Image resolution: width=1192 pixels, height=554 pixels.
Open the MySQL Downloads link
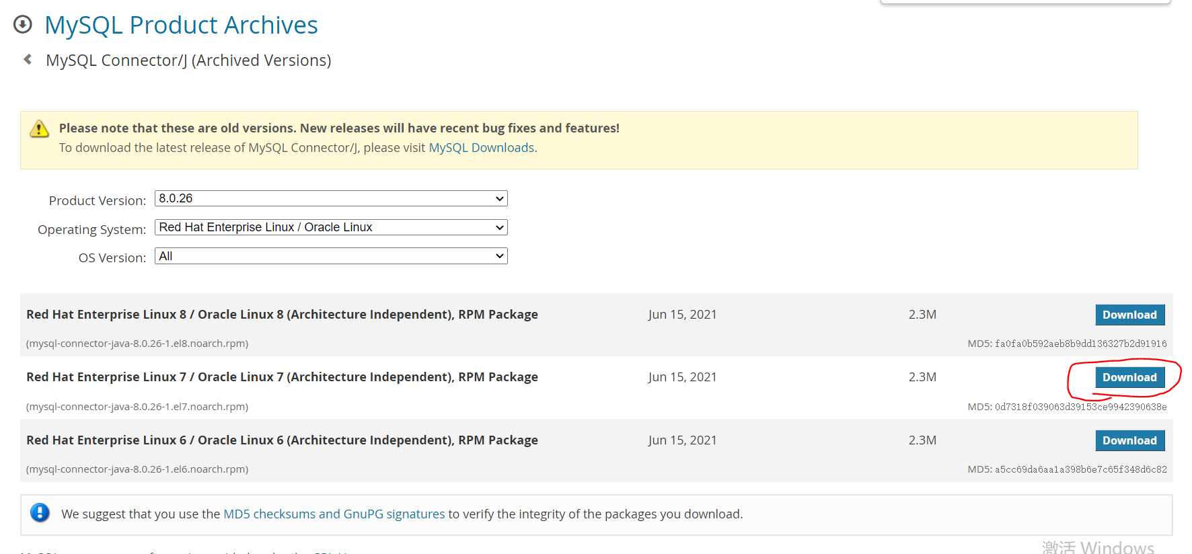point(482,147)
